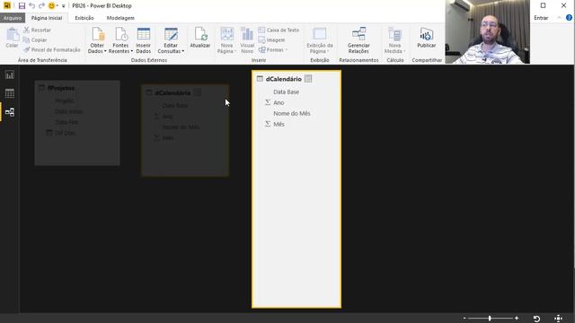Screen dimensions: 575x323
Task: Redo the action in the title bar
Action: (41, 5)
